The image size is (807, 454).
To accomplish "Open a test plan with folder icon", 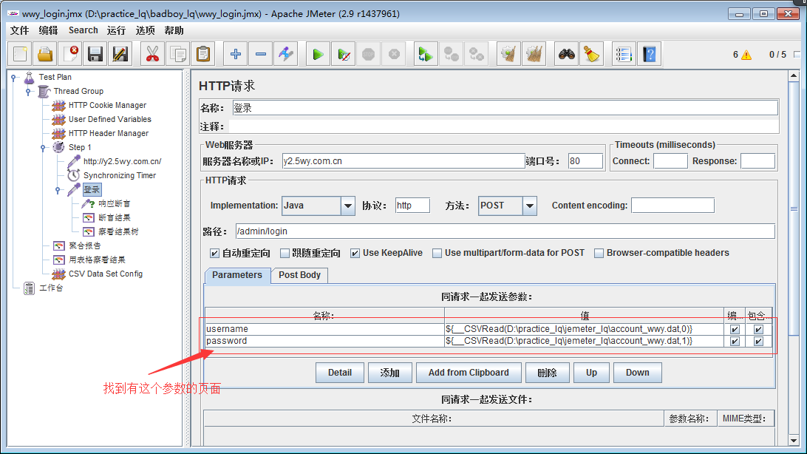I will tap(45, 54).
